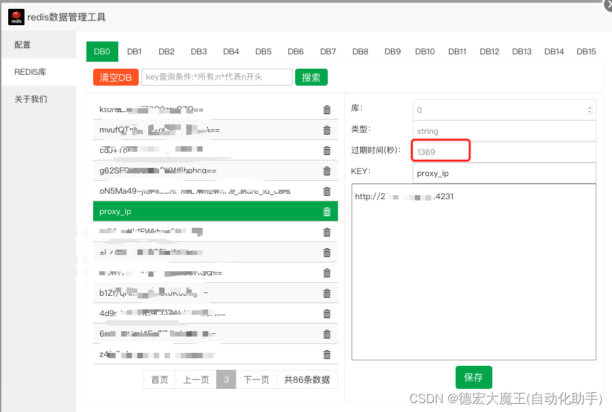Image resolution: width=612 pixels, height=412 pixels.
Task: Click the 清空DB button
Action: click(115, 77)
